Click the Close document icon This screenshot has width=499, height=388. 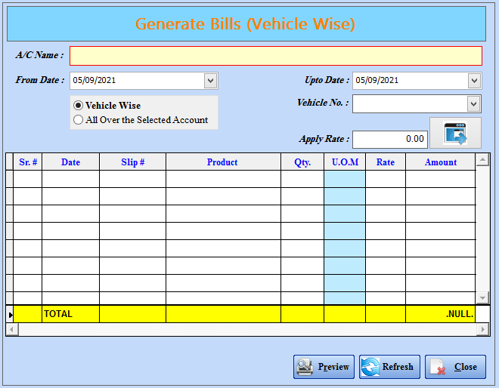[438, 367]
